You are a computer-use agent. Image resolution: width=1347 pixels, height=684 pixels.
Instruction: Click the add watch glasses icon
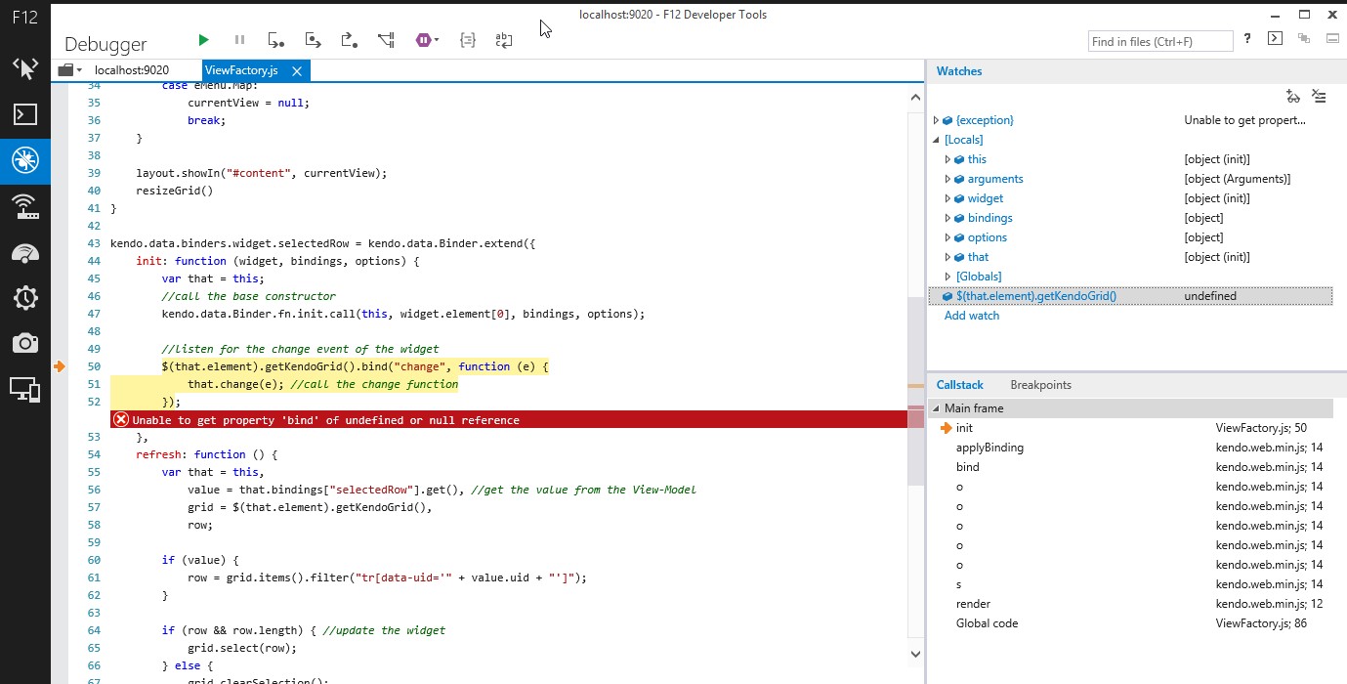click(1293, 96)
